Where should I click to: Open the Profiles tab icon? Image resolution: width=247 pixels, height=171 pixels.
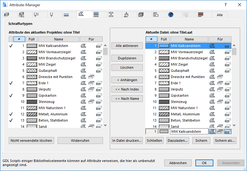pos(111,15)
